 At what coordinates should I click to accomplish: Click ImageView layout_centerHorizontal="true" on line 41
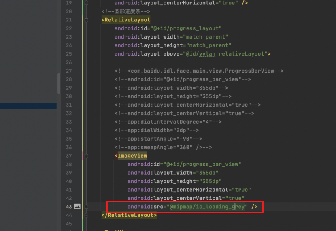(189, 190)
